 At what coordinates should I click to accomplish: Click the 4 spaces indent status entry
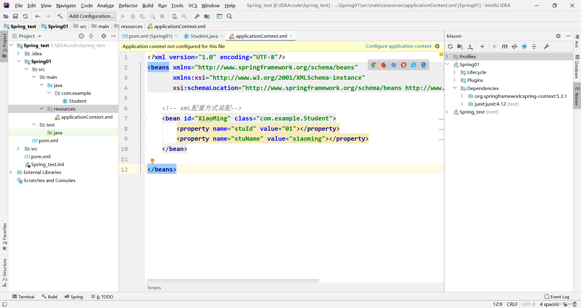(x=549, y=304)
